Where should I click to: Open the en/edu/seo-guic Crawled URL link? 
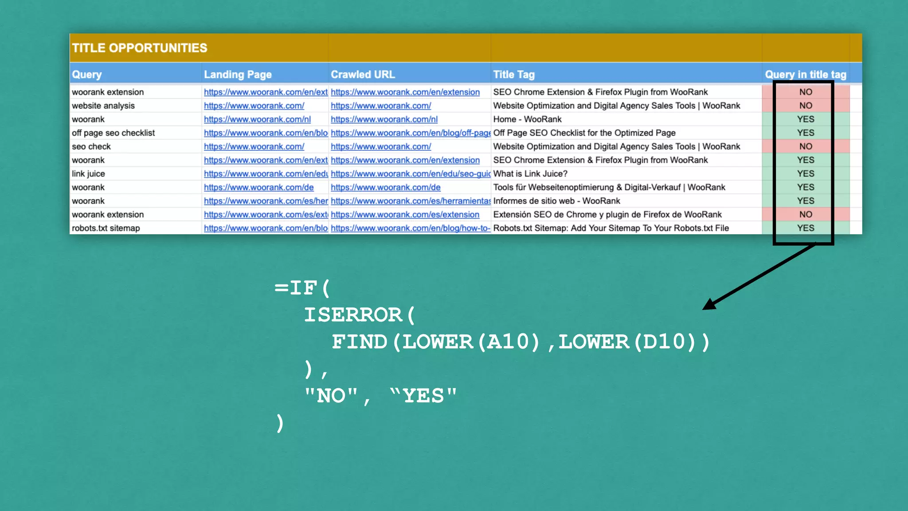pos(411,174)
